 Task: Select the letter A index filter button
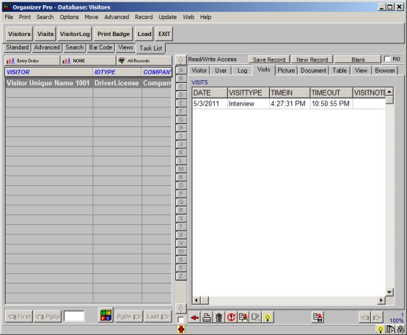(181, 70)
